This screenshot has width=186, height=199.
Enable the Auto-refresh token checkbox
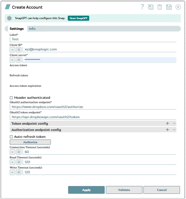tap(11, 137)
